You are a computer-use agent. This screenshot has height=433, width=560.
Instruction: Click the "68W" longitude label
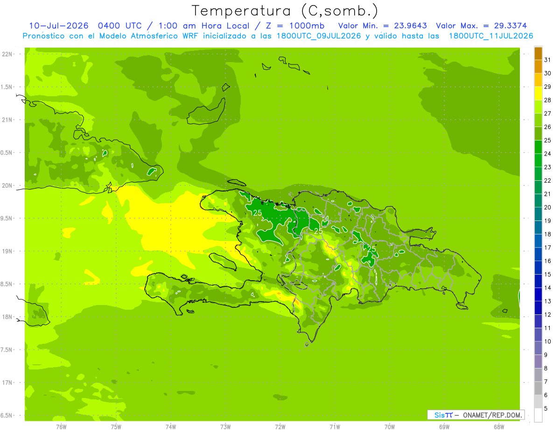(499, 426)
